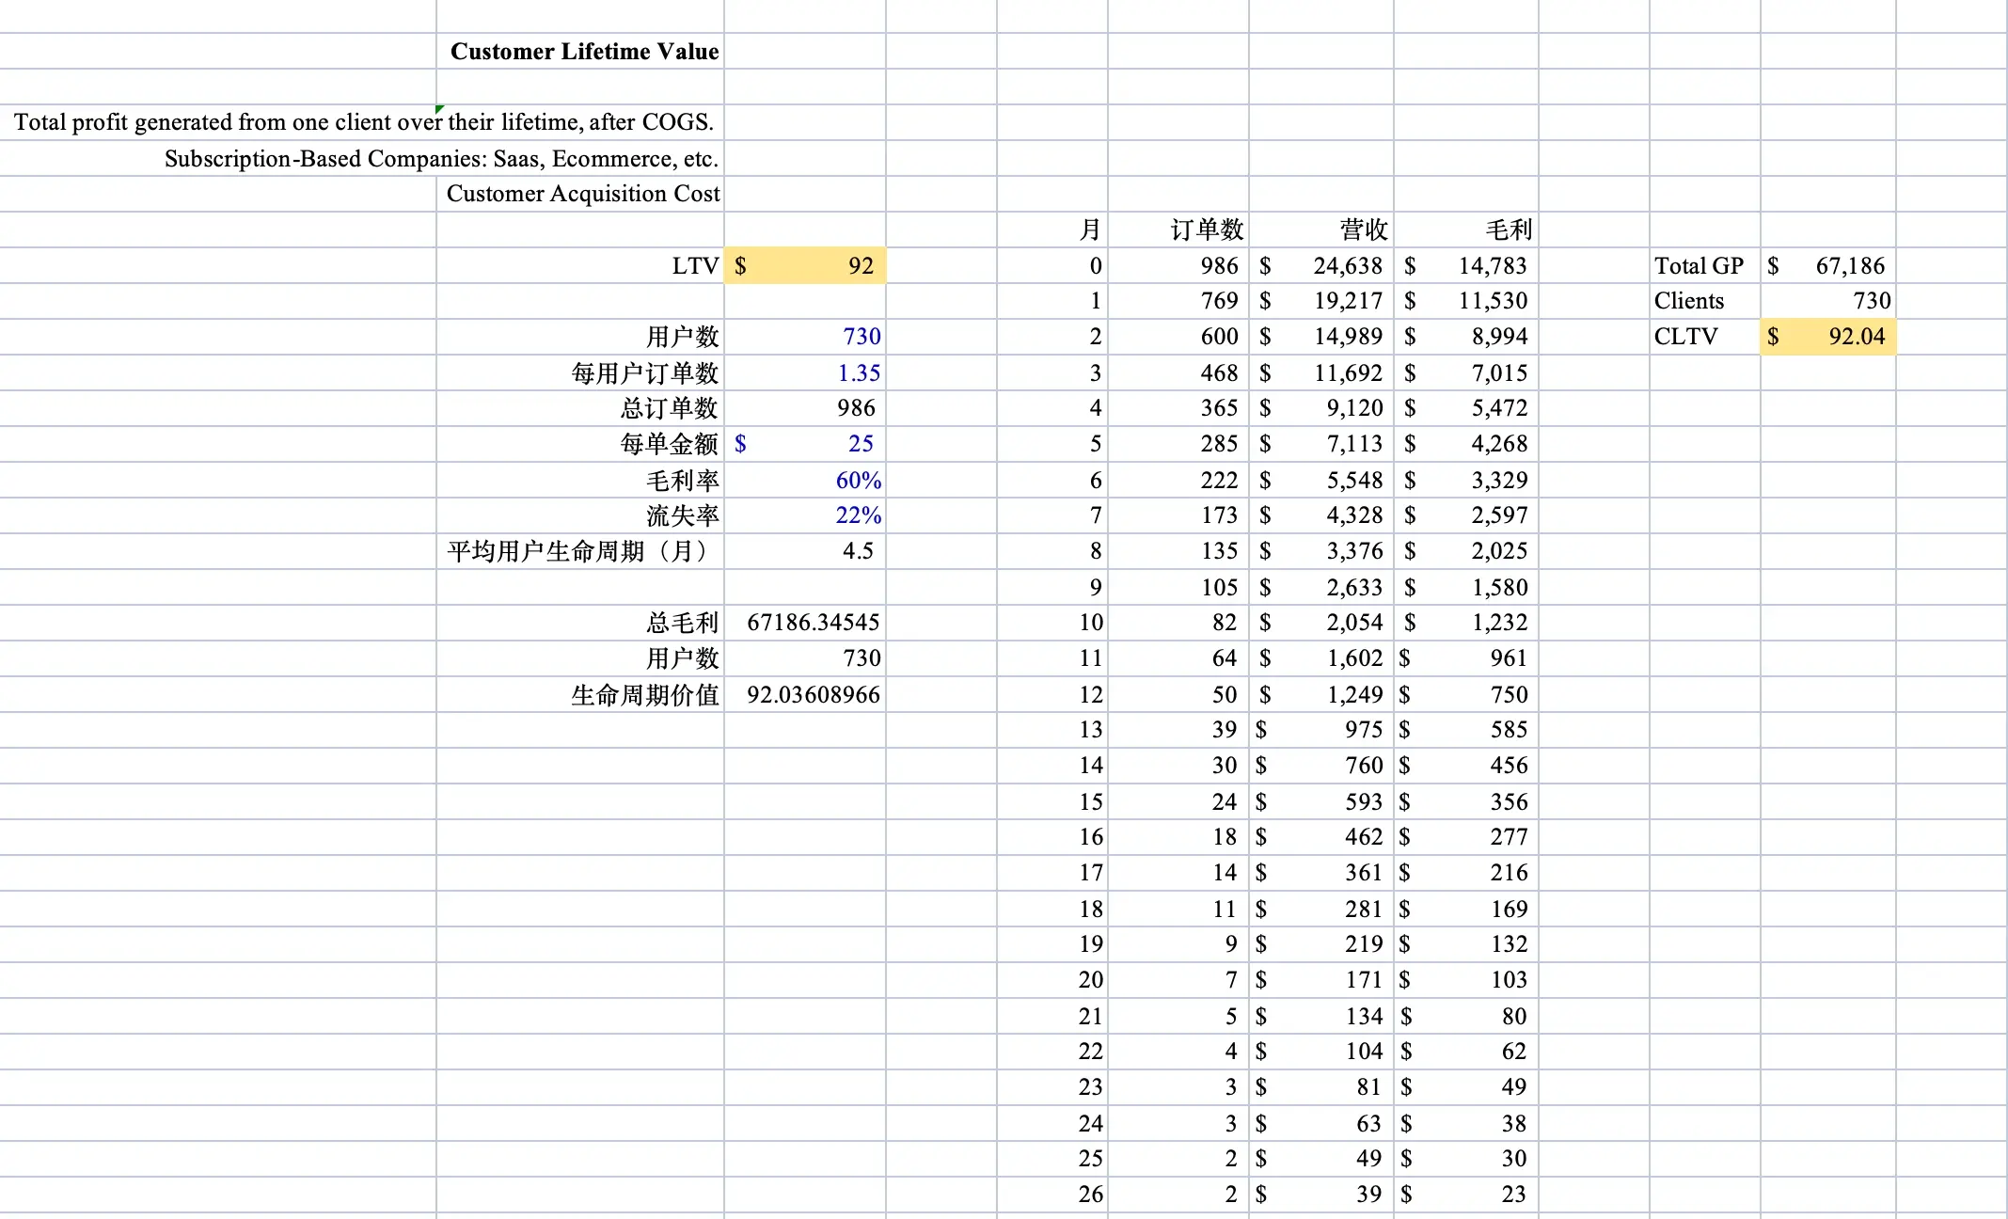This screenshot has height=1219, width=2008.
Task: Click the yellow LTV value cell showing 92
Action: [805, 266]
